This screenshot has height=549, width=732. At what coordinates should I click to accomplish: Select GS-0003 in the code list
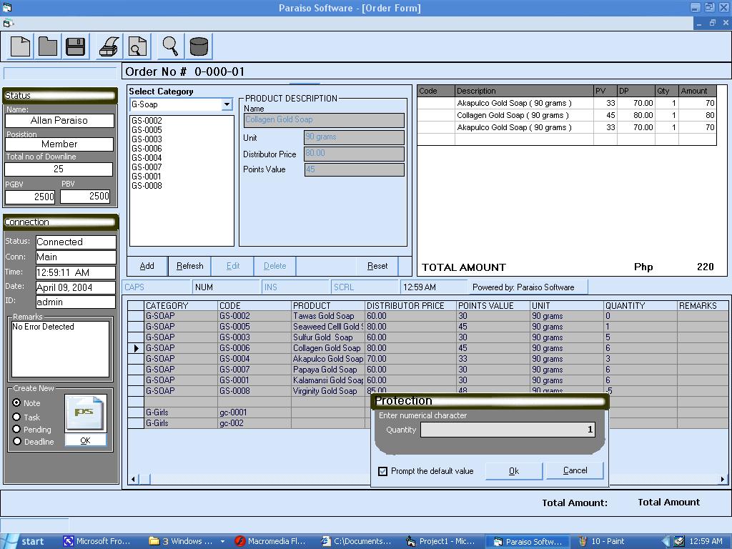(147, 139)
